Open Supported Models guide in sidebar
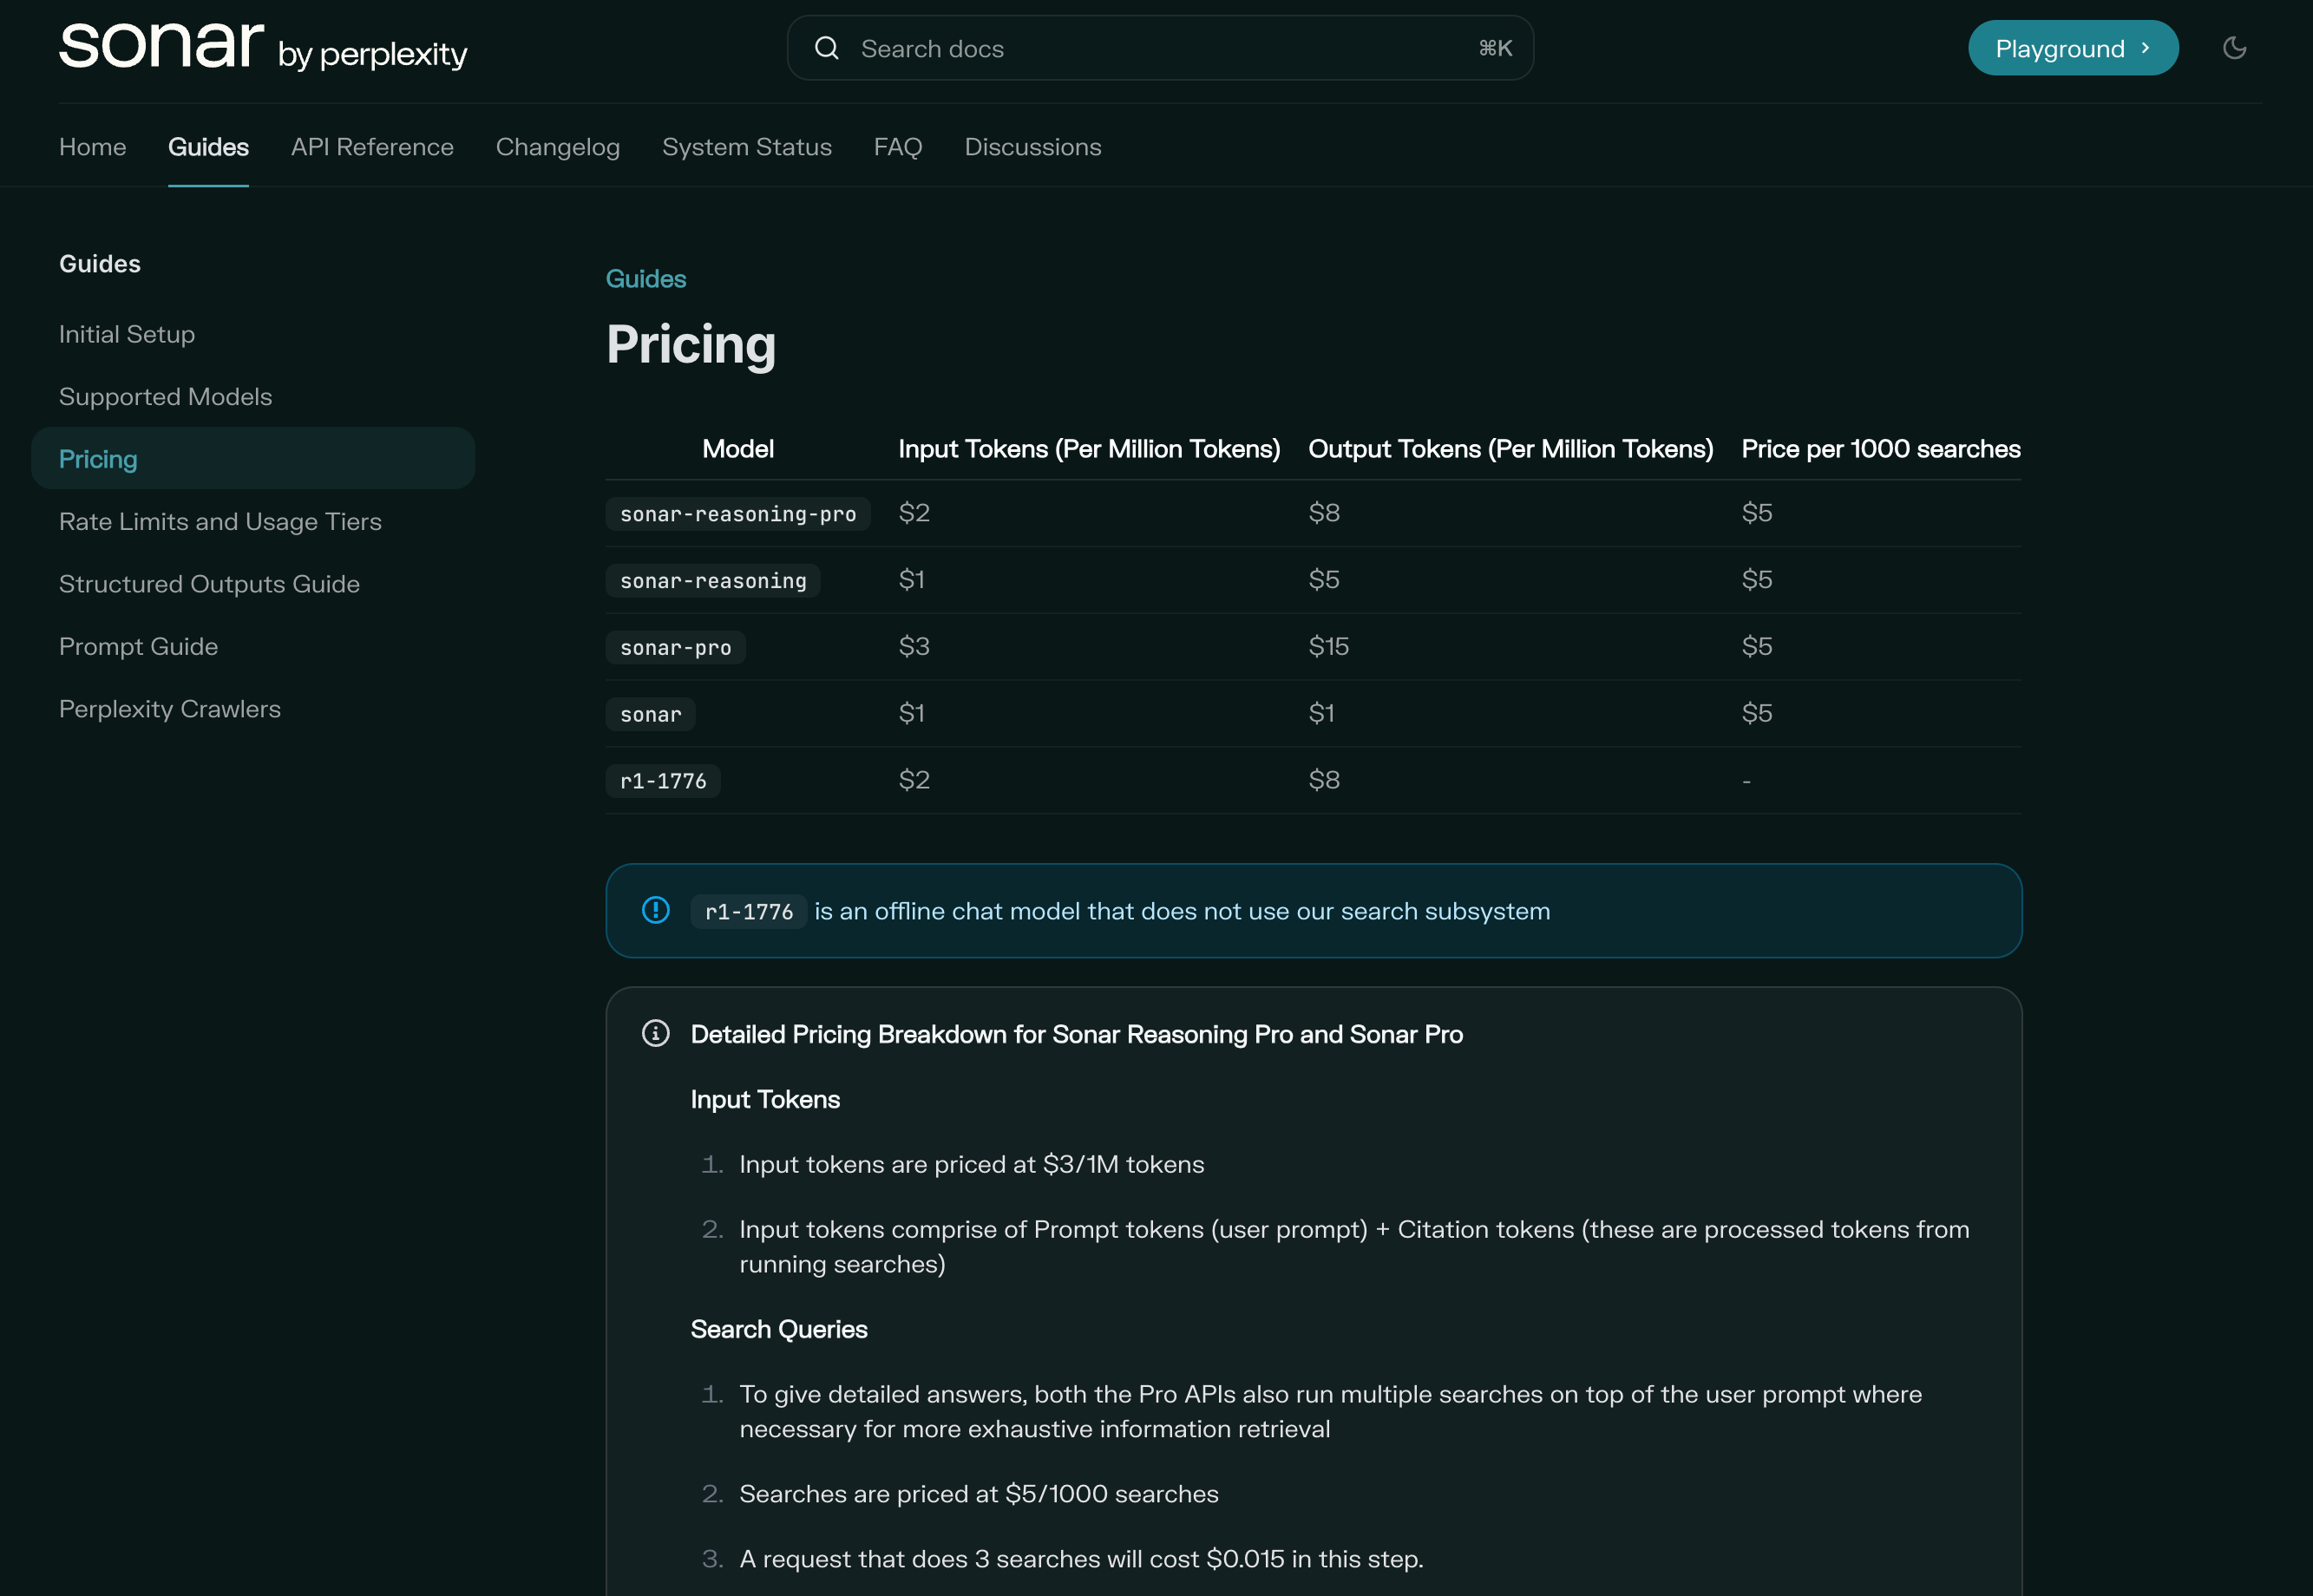Viewport: 2313px width, 1596px height. click(x=165, y=397)
